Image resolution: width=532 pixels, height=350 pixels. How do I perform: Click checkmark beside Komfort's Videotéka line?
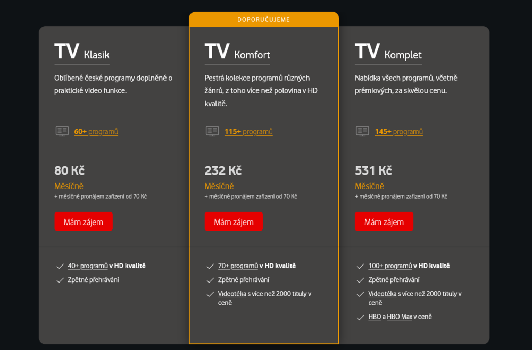[x=210, y=294]
